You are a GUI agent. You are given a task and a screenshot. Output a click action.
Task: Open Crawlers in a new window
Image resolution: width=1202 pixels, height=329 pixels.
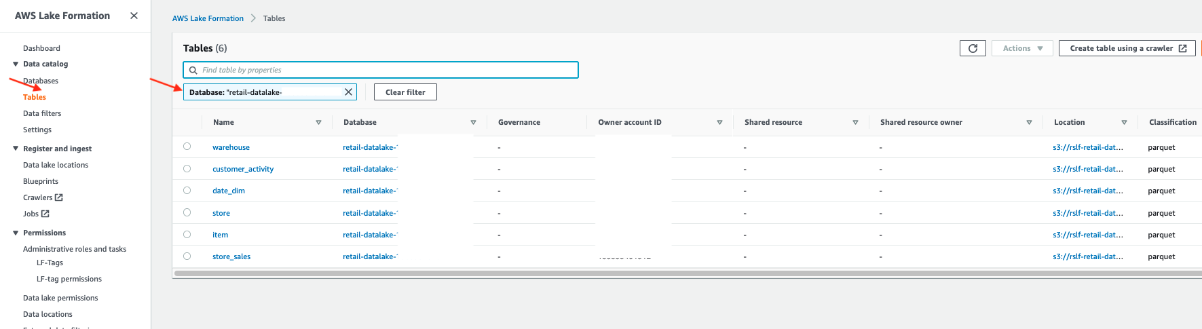[43, 197]
